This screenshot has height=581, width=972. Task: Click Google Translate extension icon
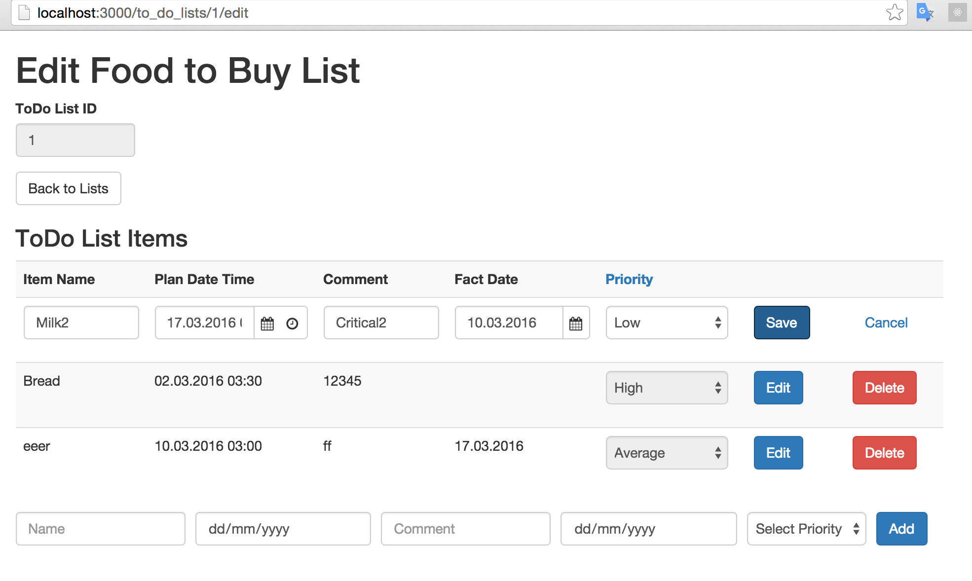point(925,12)
